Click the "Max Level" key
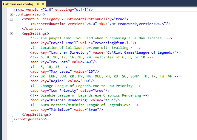 60,71
